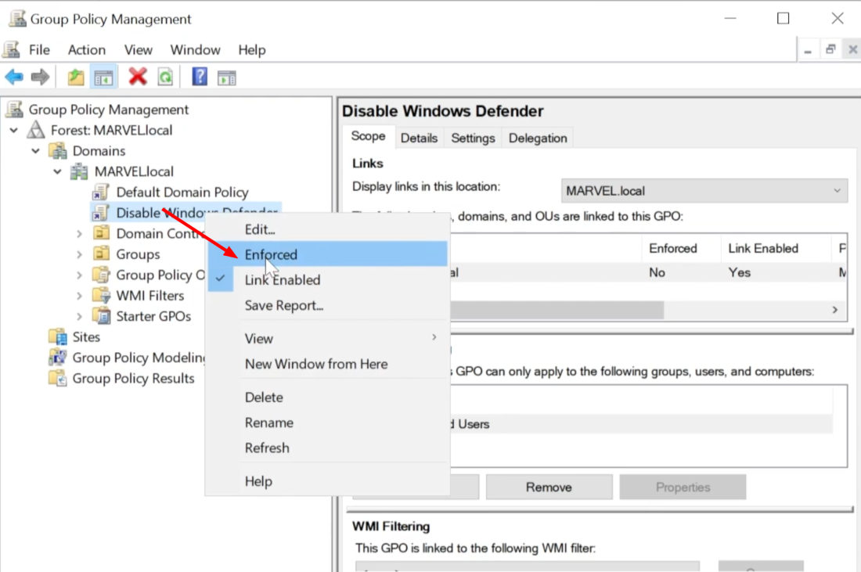Click the Up One Level folder icon
The width and height of the screenshot is (861, 572).
[75, 77]
